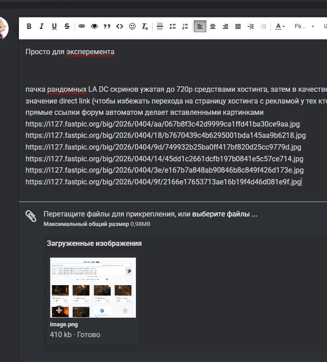Open the 'Ра...' size dropdown
The image size is (327, 362).
point(304,26)
